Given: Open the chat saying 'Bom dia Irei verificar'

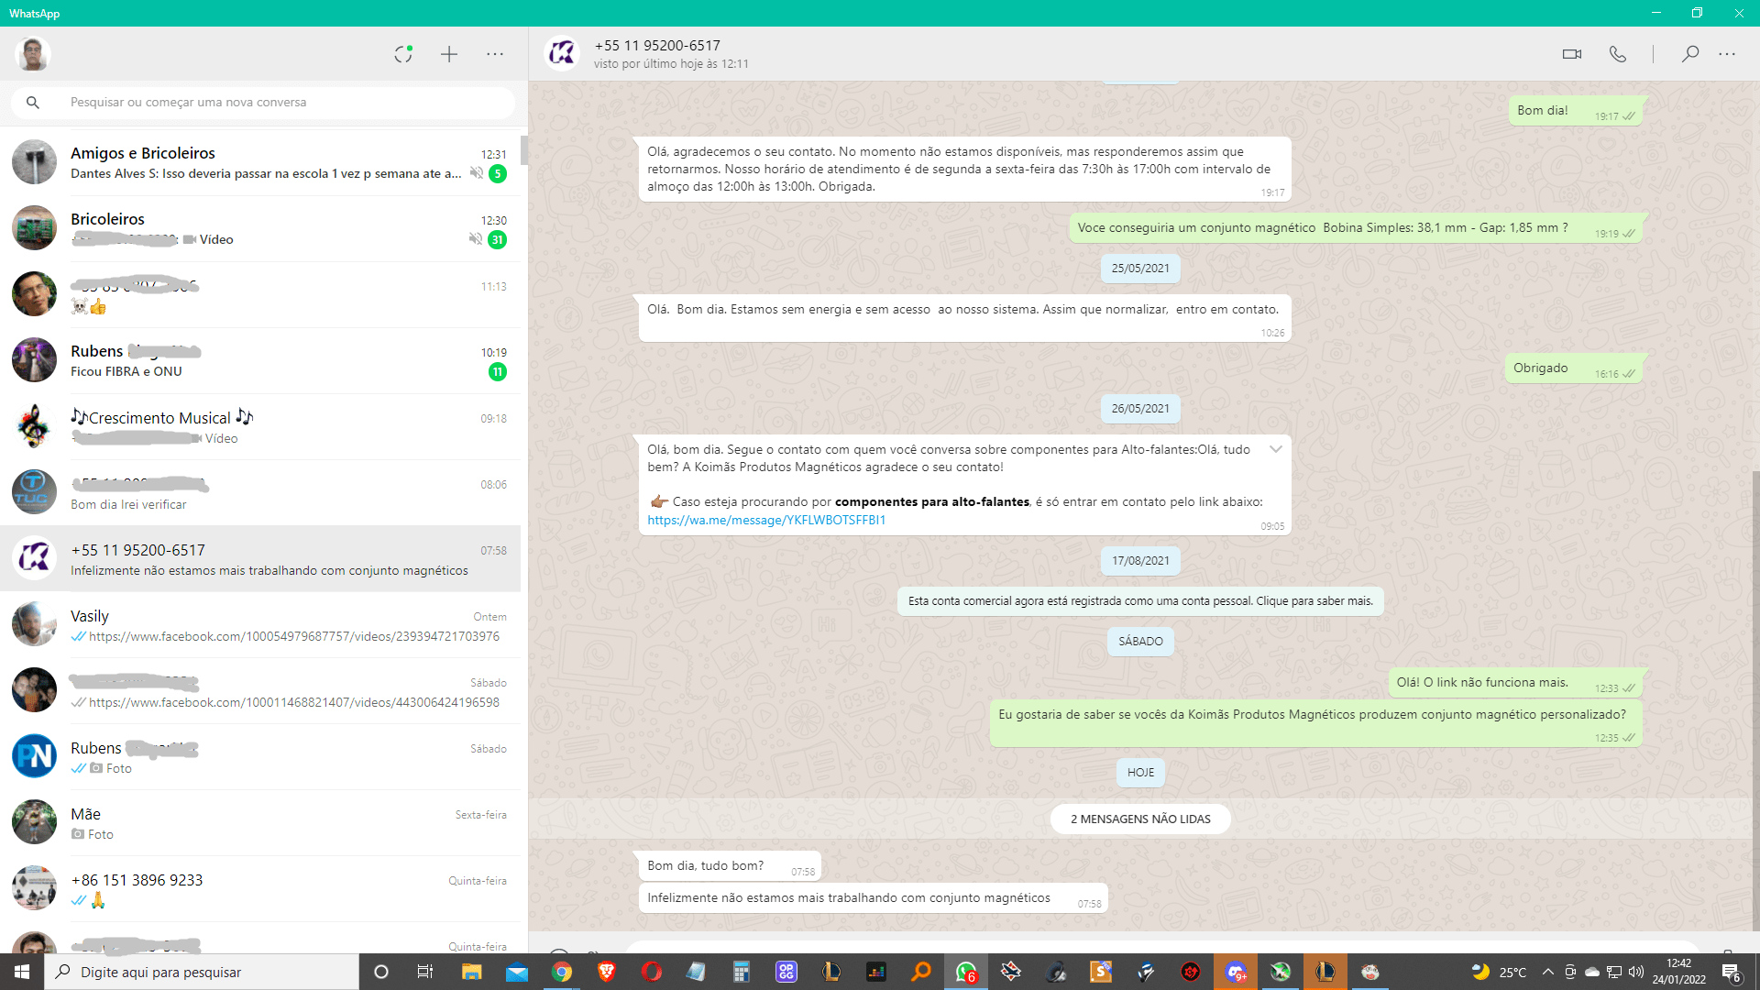Looking at the screenshot, I should click(x=260, y=493).
